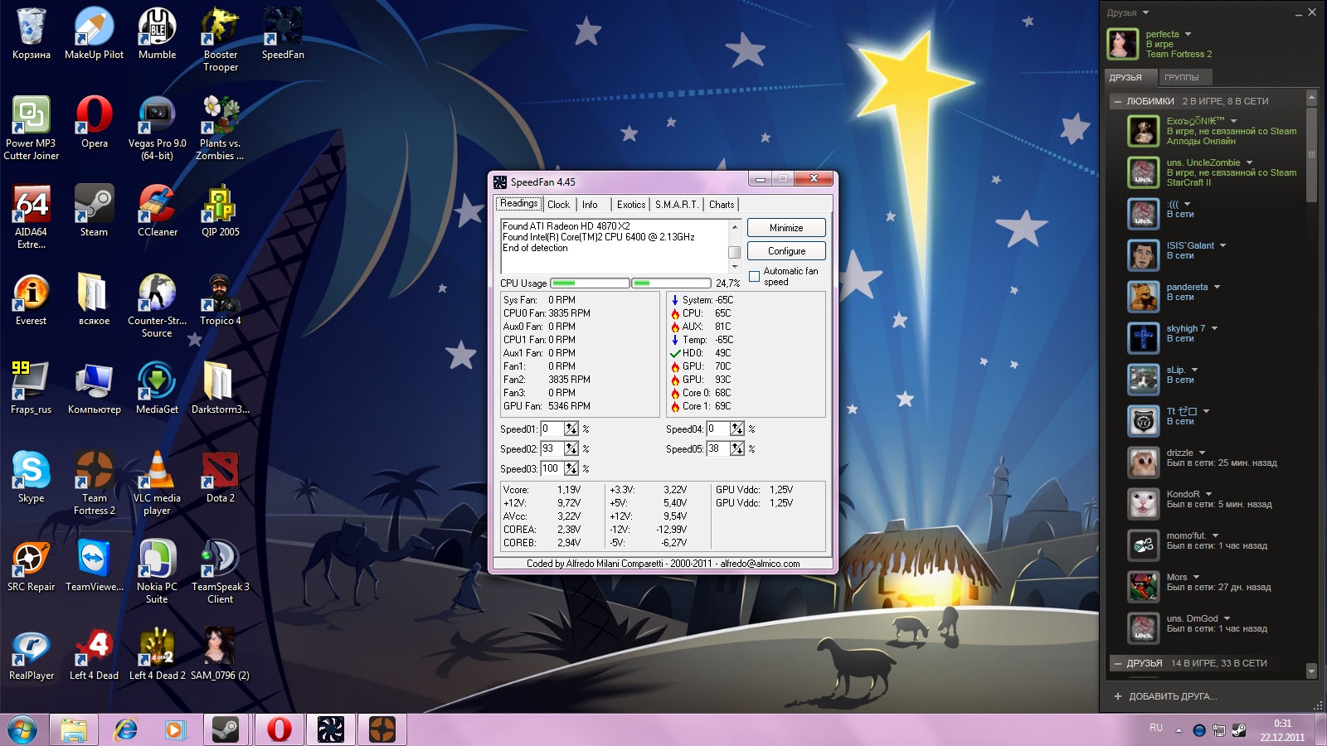Click ДОБАВИТЬ ДРУГА to add a friend
1327x746 pixels.
click(x=1165, y=696)
